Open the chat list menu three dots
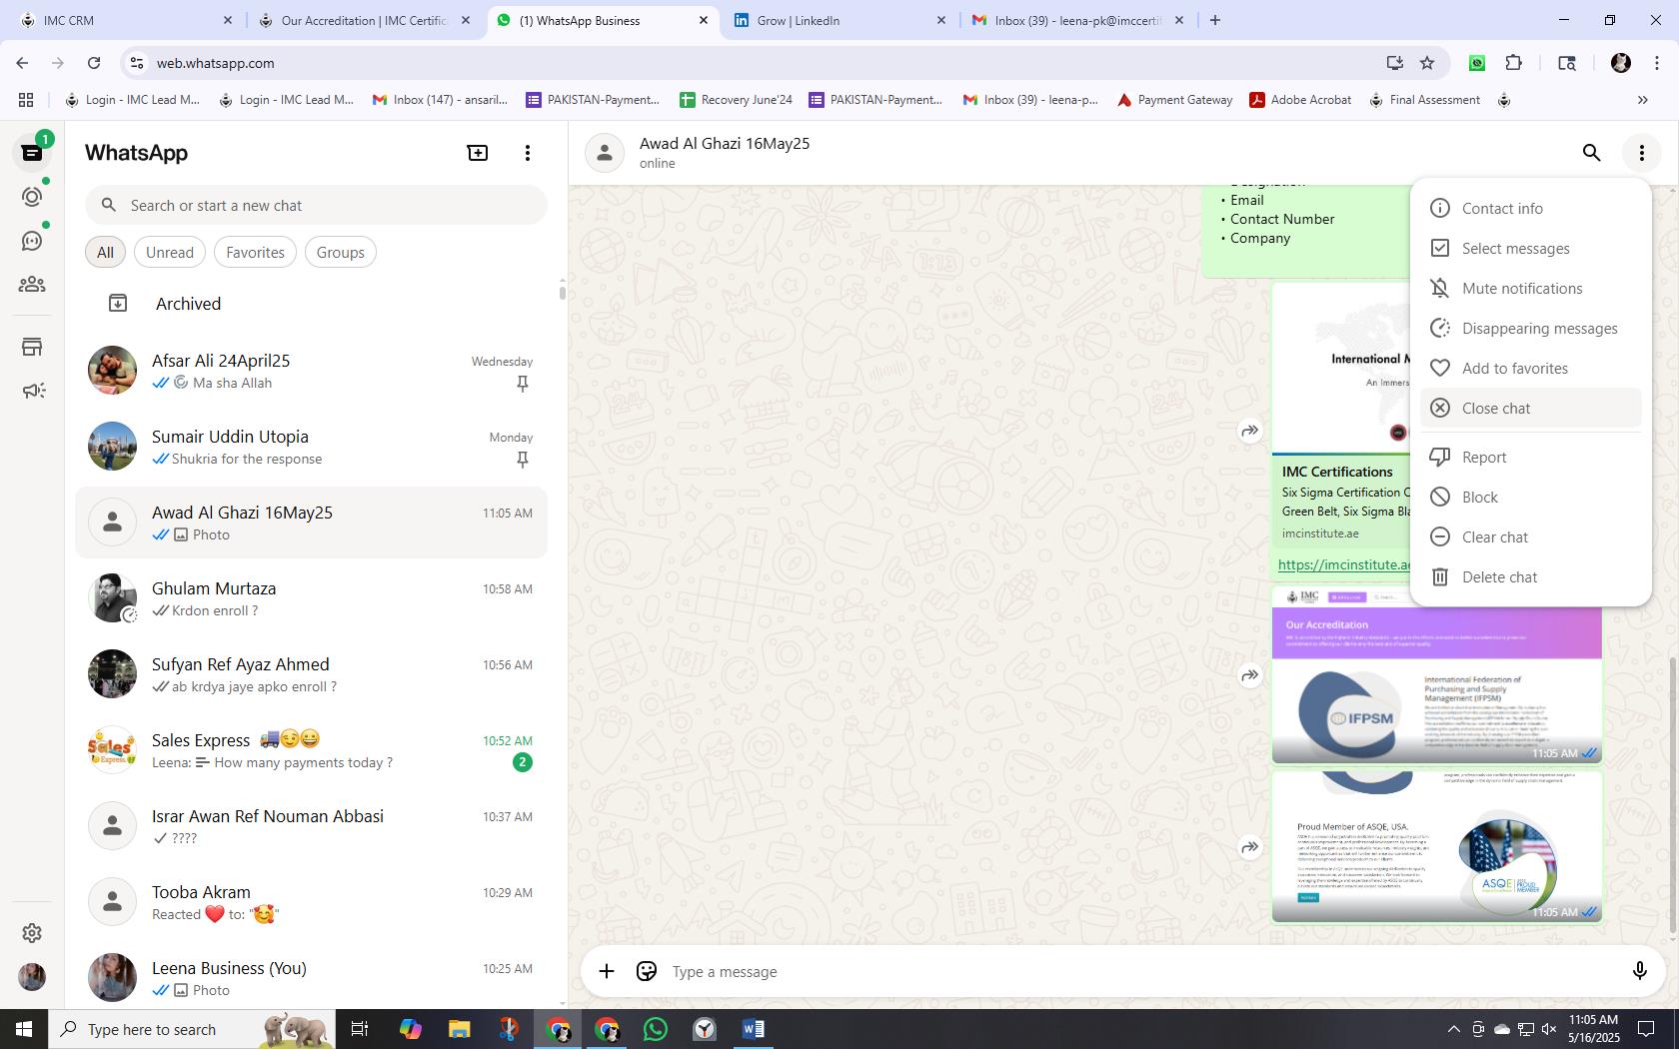This screenshot has width=1679, height=1049. [x=528, y=153]
